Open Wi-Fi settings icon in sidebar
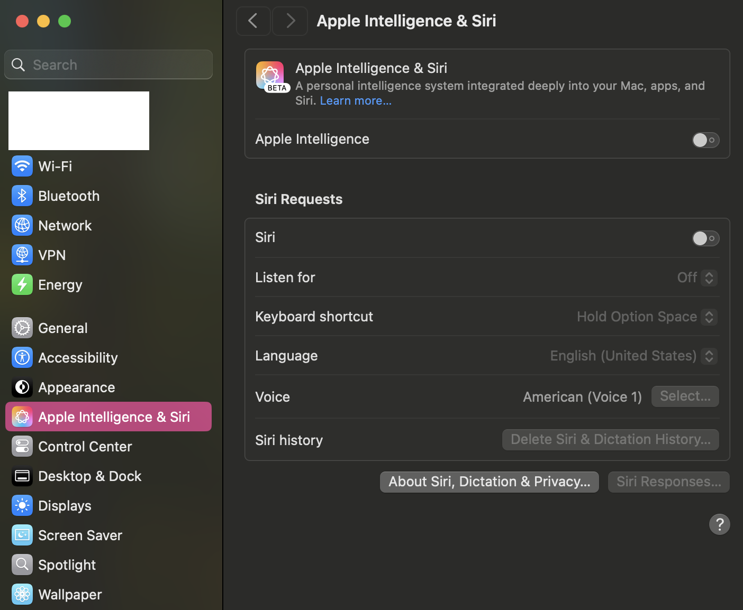 (22, 167)
